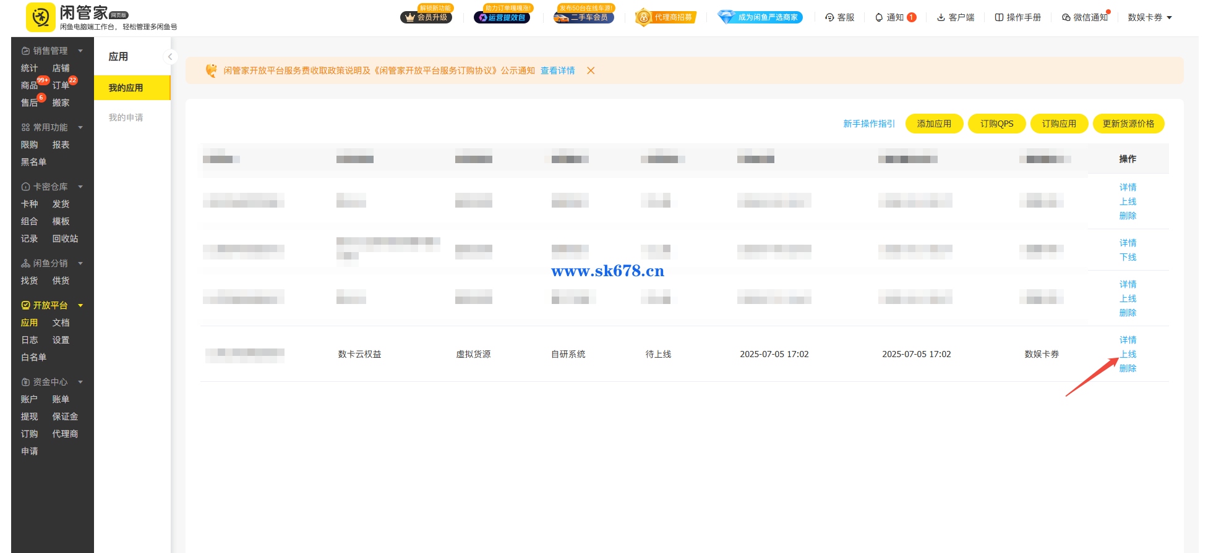Open 通知 bell notifications
Image resolution: width=1216 pixels, height=553 pixels.
click(889, 17)
